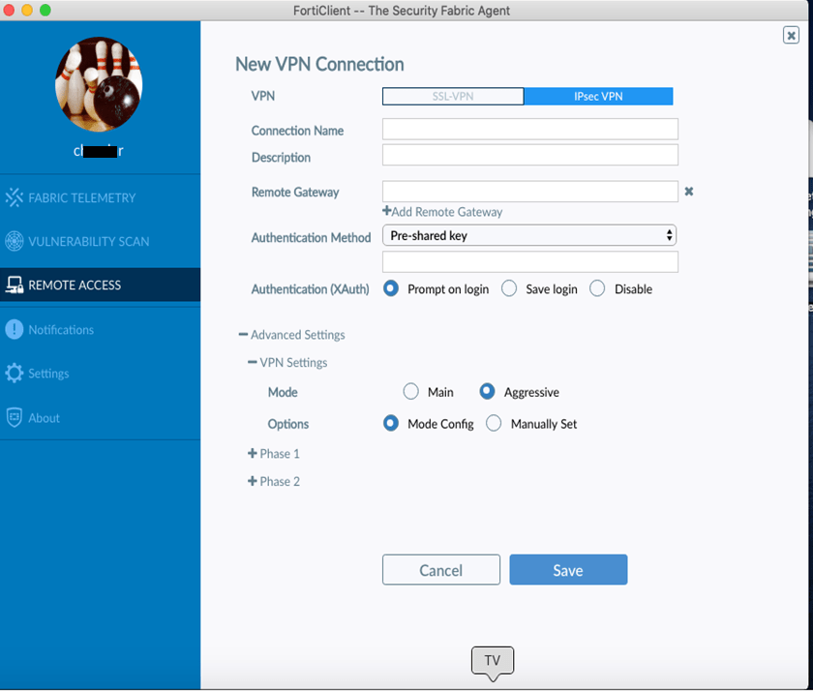Switch to the SSL-VPN tab
The width and height of the screenshot is (813, 691).
pos(453,97)
